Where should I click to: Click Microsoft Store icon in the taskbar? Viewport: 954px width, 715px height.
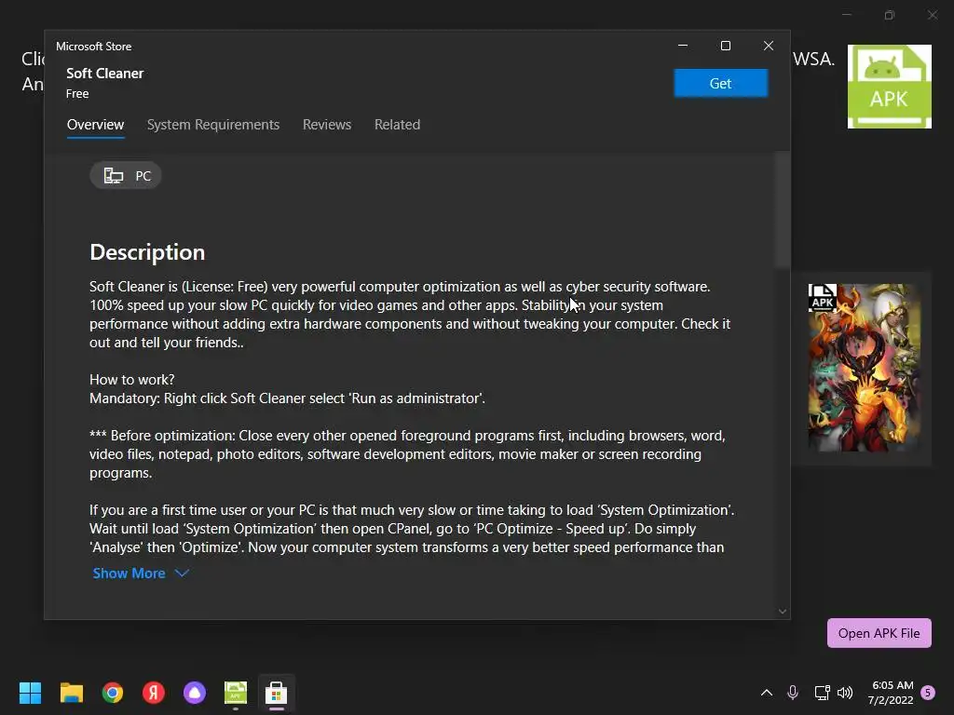[x=276, y=693]
